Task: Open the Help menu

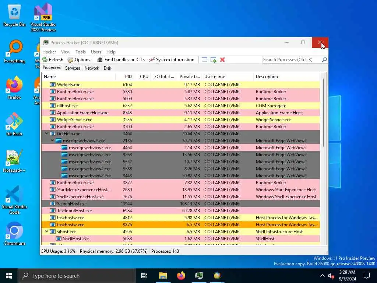Action: tap(111, 52)
